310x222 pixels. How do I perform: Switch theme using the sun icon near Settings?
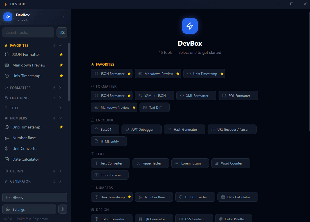(x=62, y=209)
